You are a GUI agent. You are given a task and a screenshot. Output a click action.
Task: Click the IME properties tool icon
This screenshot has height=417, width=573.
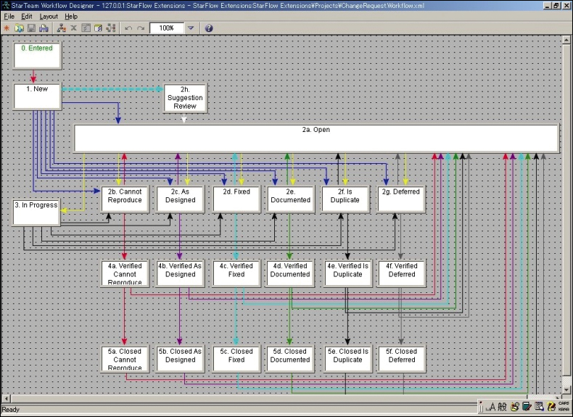tap(539, 406)
